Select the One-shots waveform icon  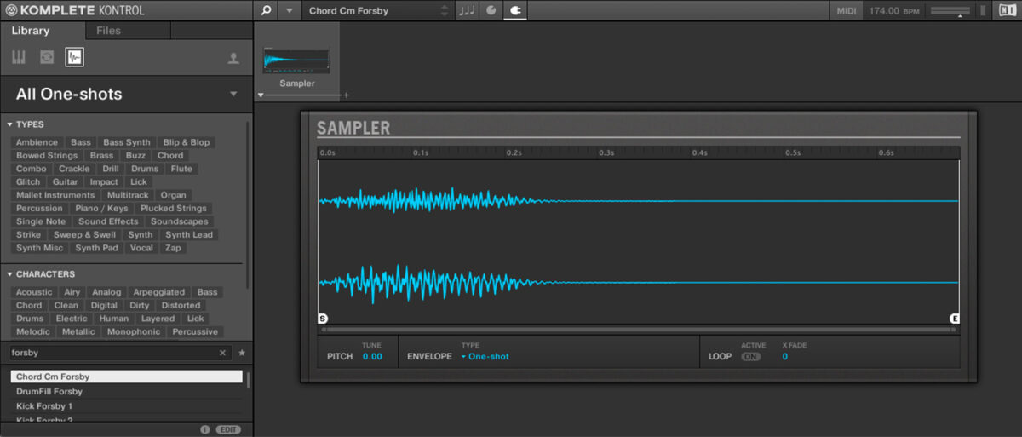coord(75,57)
